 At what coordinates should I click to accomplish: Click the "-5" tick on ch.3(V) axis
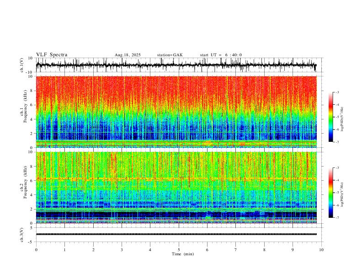tap(31, 242)
